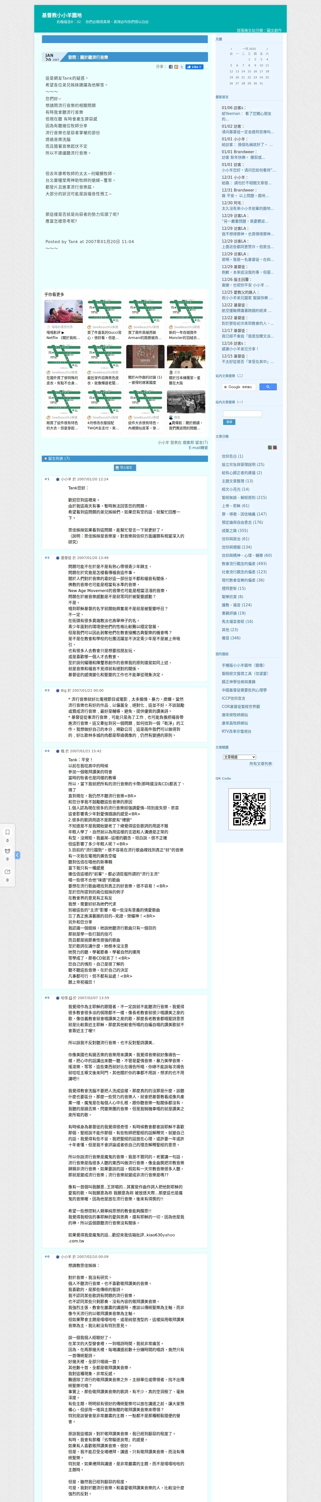
Task: Open category 信仰告白 (1)
Action: coord(232,457)
